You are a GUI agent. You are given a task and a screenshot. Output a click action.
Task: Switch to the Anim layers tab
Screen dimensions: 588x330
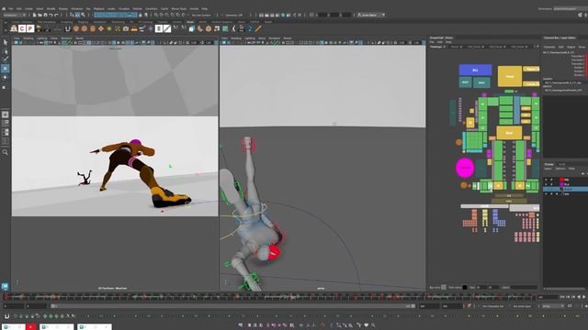562,164
